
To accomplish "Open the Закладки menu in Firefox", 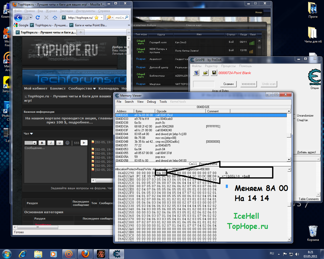I will tap(66, 11).
